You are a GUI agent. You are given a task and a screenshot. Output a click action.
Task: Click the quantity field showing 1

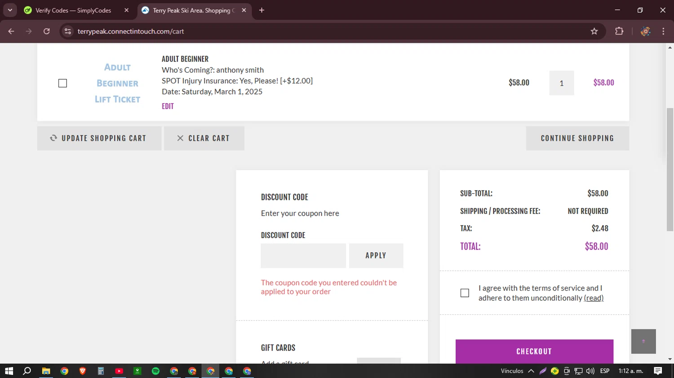[x=561, y=83]
